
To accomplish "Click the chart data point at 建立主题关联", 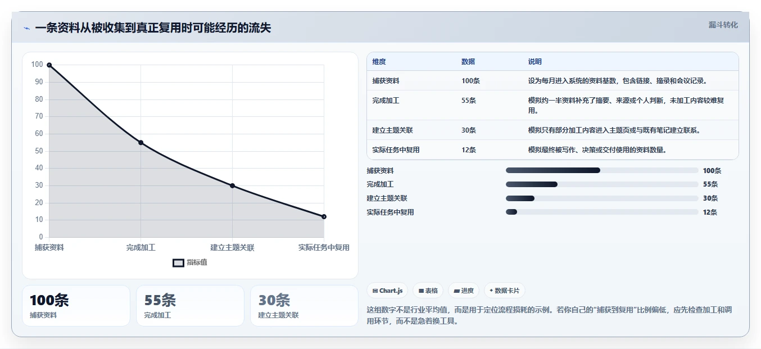I will coord(232,185).
